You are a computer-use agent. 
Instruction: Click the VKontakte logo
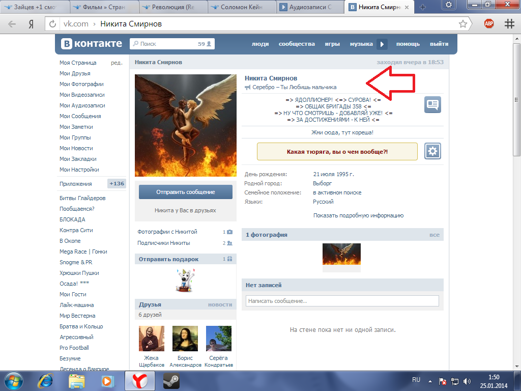pyautogui.click(x=92, y=44)
